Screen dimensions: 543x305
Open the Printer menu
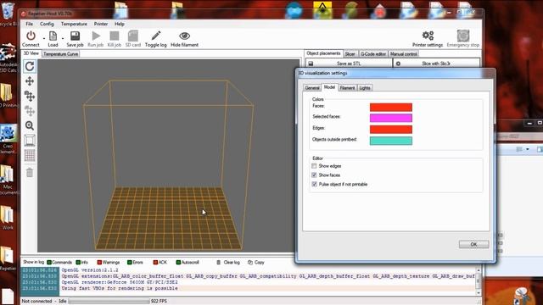(x=101, y=24)
